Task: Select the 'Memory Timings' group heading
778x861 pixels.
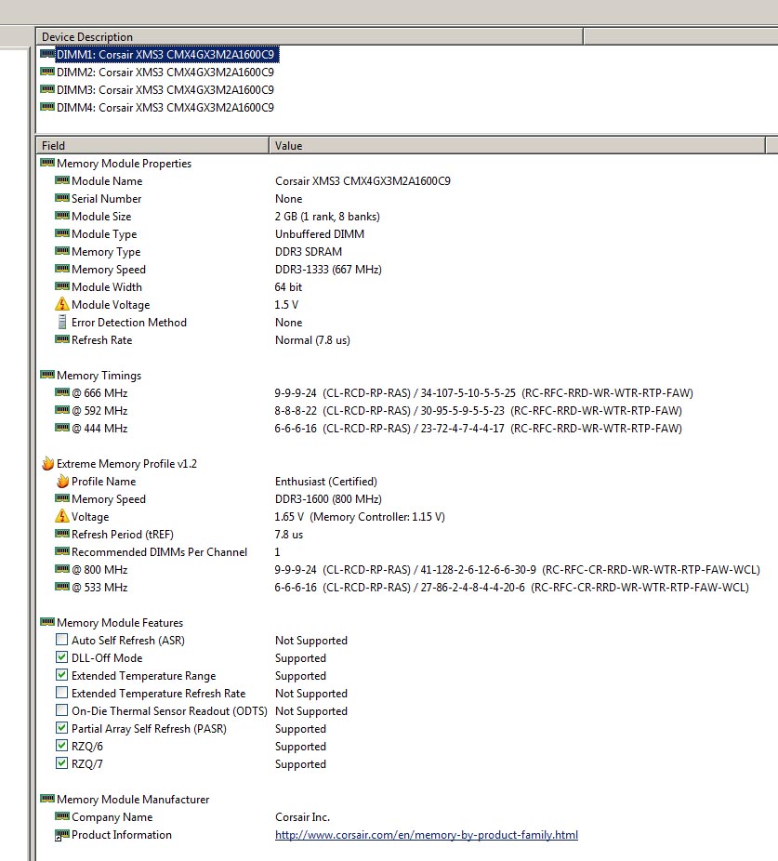Action: (x=99, y=376)
